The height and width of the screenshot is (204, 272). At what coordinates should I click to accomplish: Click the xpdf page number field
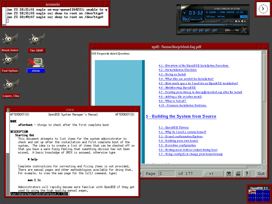click(x=167, y=173)
